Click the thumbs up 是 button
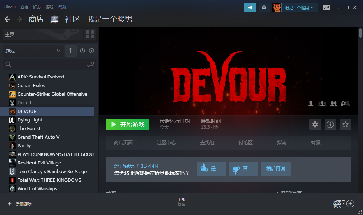Screen dimensions: 363x215 [x=211, y=169]
